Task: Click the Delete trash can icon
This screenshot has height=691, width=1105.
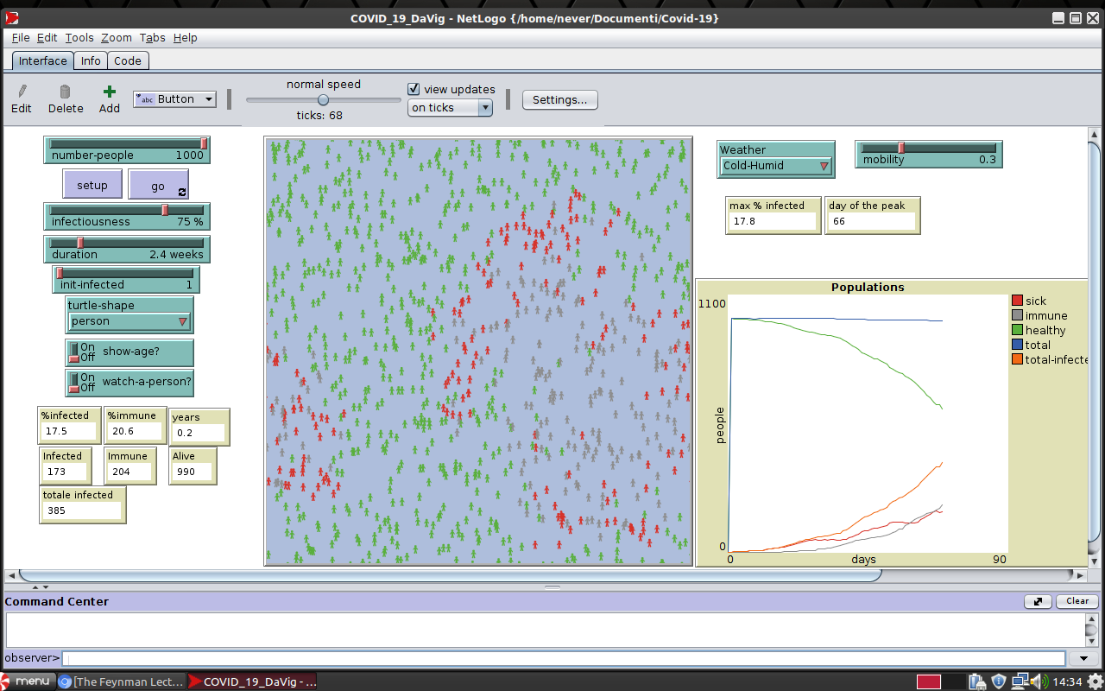Action: pos(65,92)
